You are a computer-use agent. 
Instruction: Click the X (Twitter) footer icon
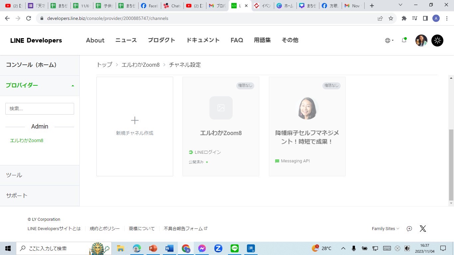[x=423, y=229]
